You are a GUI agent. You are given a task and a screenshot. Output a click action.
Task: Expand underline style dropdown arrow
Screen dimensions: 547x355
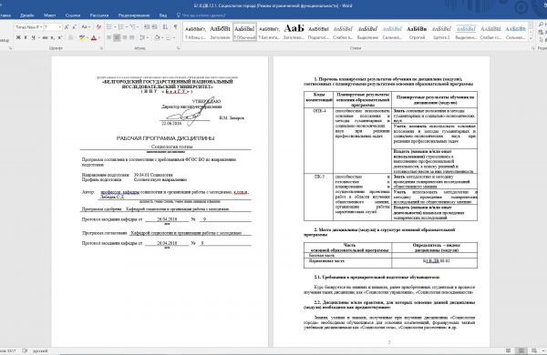38,37
